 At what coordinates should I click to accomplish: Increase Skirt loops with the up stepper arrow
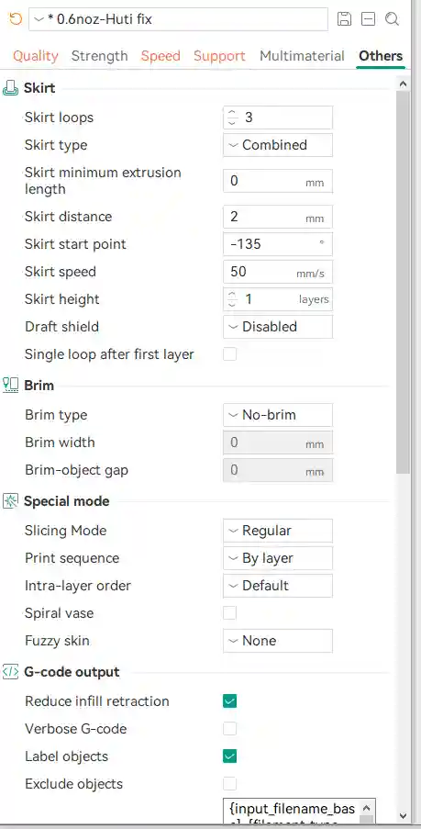232,113
